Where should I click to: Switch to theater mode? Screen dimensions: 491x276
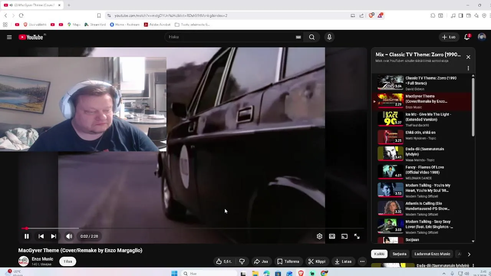332,237
